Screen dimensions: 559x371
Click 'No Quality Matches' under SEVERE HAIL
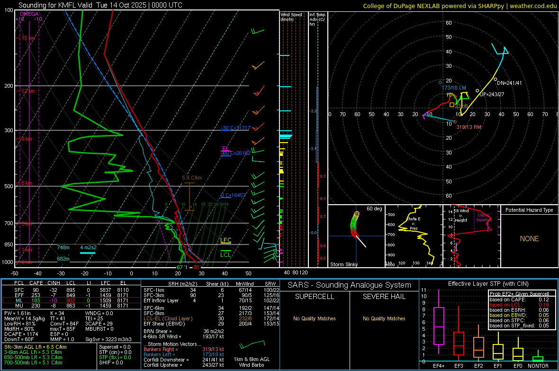(384, 318)
